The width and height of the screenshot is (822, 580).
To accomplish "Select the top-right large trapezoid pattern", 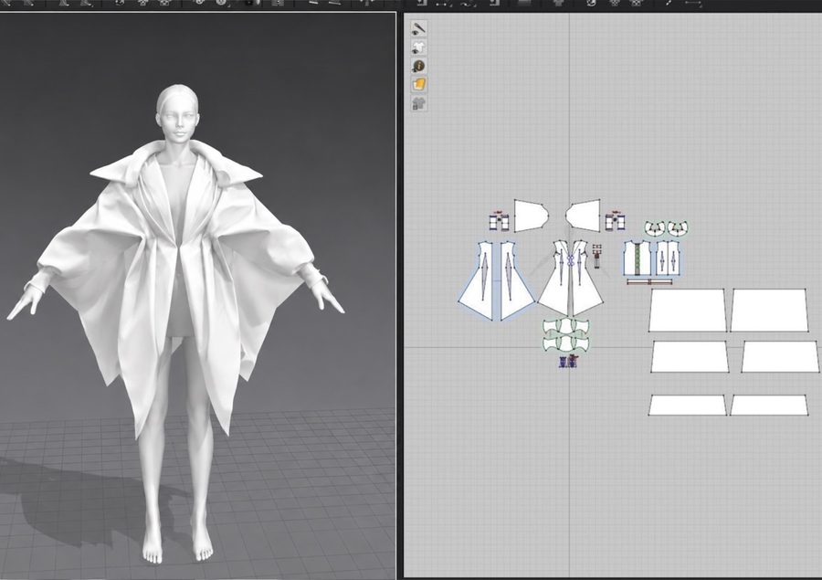I will [769, 310].
